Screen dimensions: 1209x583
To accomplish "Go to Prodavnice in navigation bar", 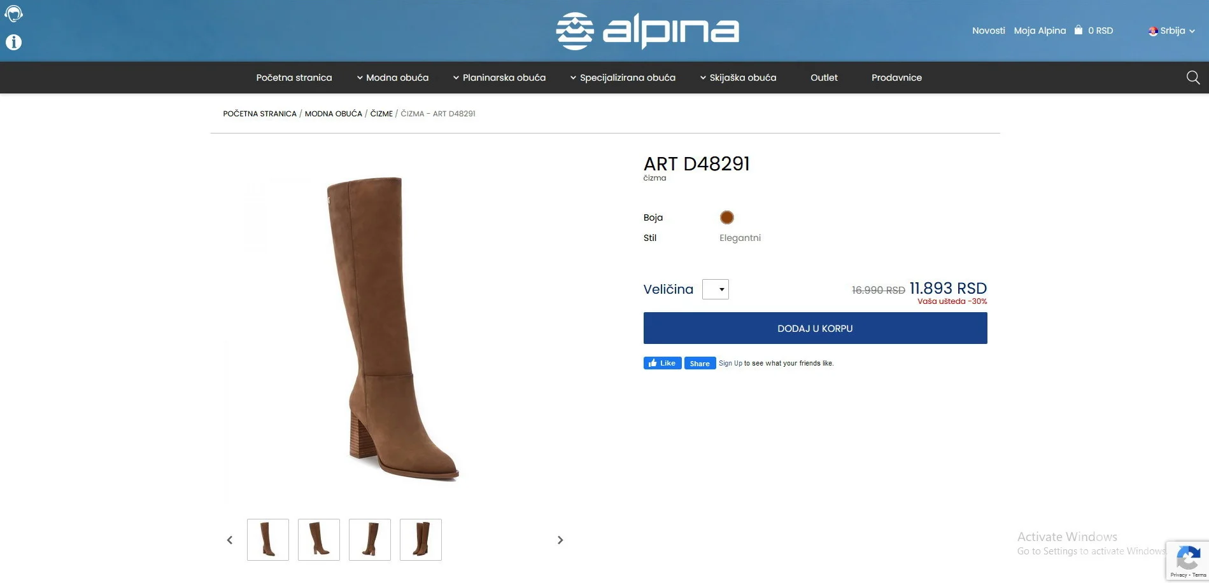I will [x=896, y=78].
